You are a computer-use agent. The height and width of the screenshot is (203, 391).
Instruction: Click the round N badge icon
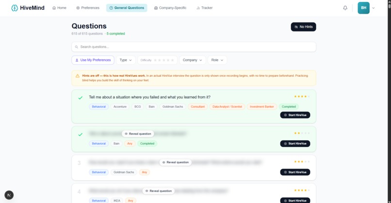9,195
